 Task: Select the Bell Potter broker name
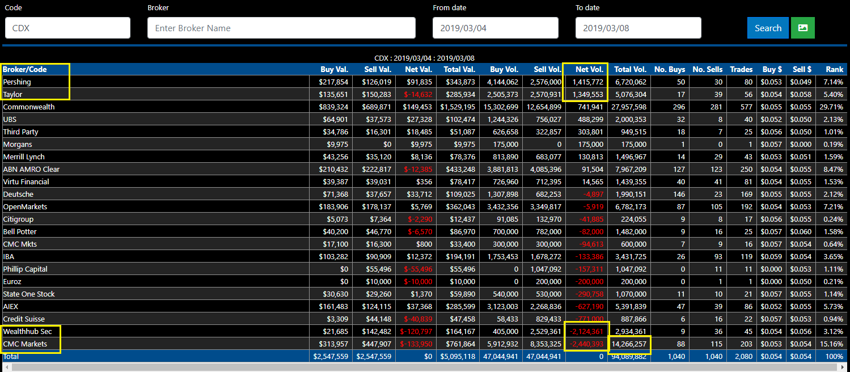click(20, 231)
